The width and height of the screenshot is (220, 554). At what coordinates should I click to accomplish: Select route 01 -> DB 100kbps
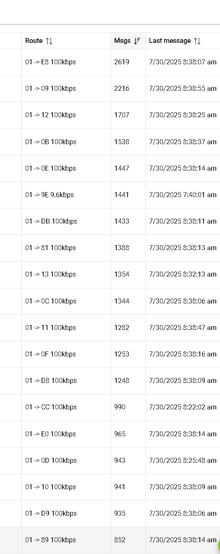pos(51,222)
